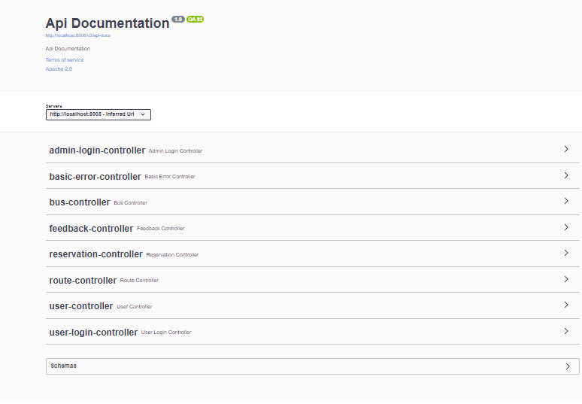Expand bus-controller chevron arrow

566,201
